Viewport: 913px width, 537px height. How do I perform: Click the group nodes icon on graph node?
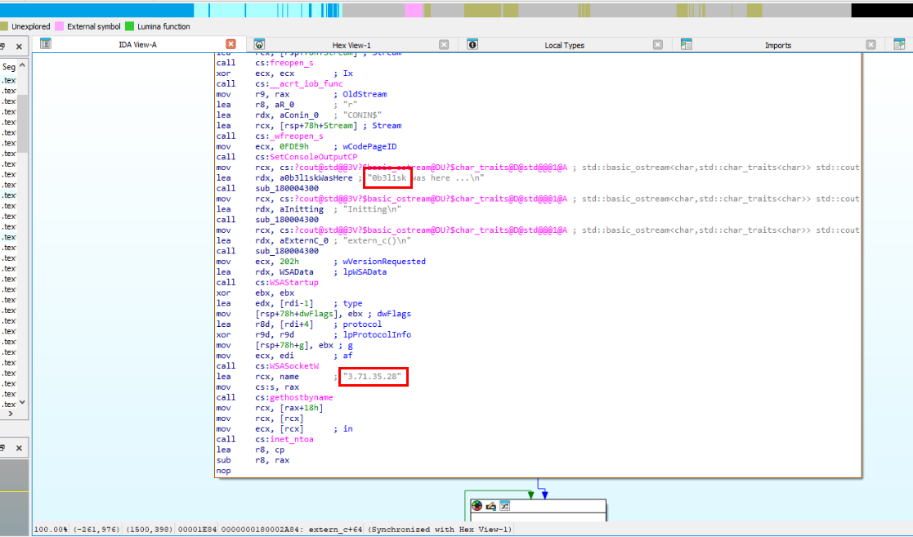coord(503,505)
